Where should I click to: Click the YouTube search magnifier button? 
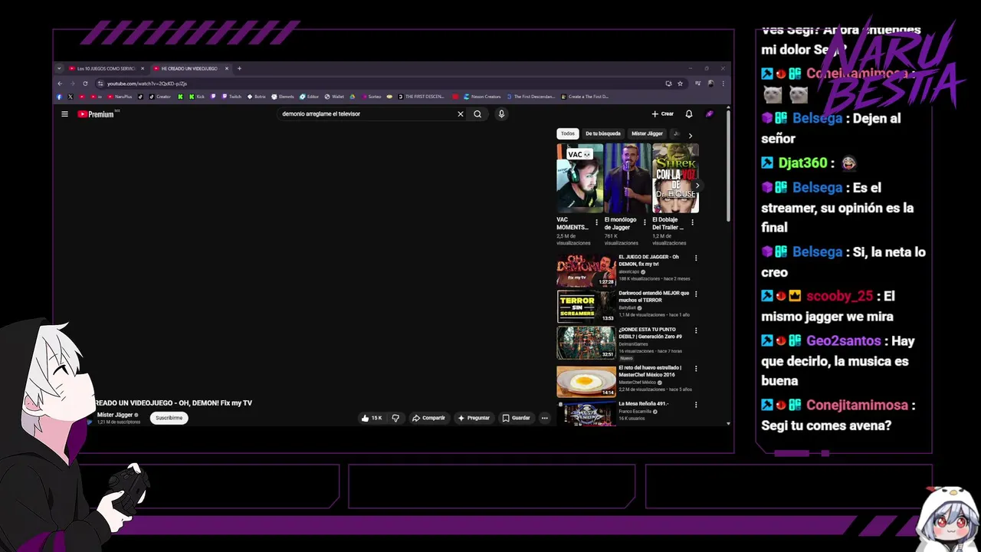477,114
